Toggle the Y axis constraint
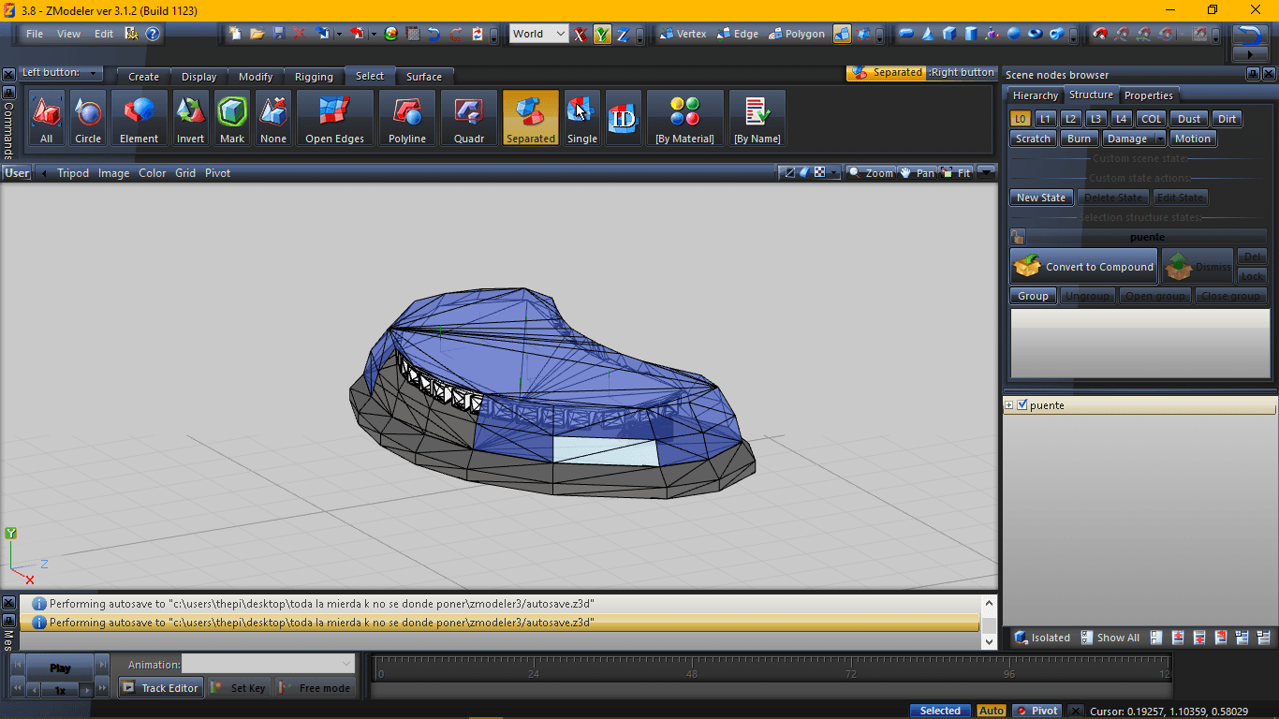 click(601, 35)
